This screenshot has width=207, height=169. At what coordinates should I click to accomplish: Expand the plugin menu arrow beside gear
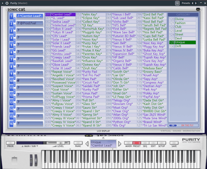(2, 3)
